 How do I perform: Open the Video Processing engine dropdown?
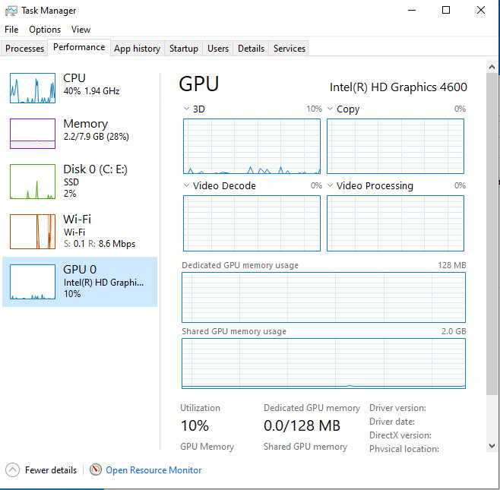click(330, 185)
